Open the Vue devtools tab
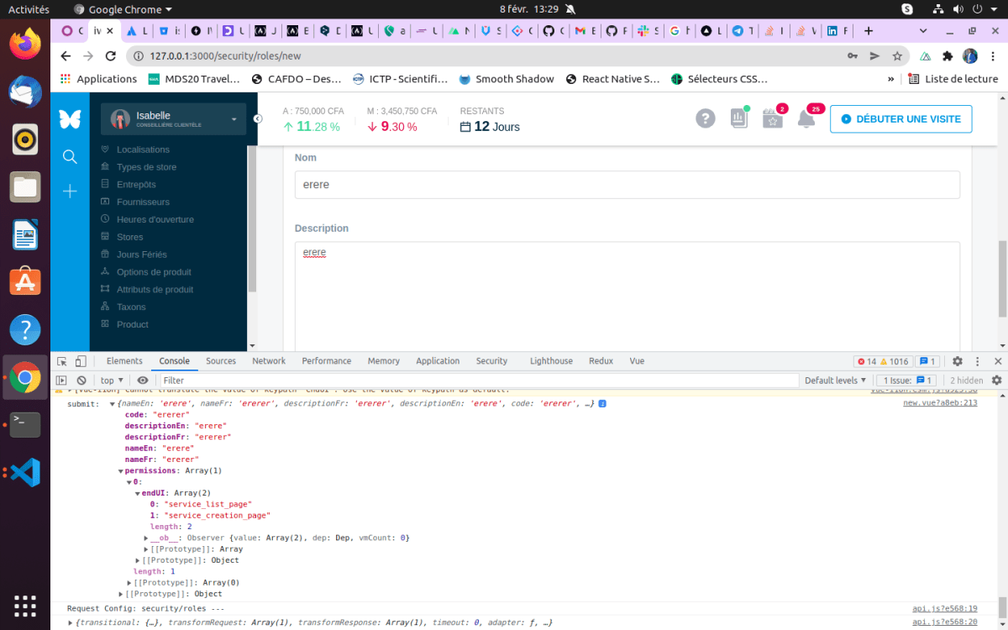The width and height of the screenshot is (1008, 630). tap(637, 361)
